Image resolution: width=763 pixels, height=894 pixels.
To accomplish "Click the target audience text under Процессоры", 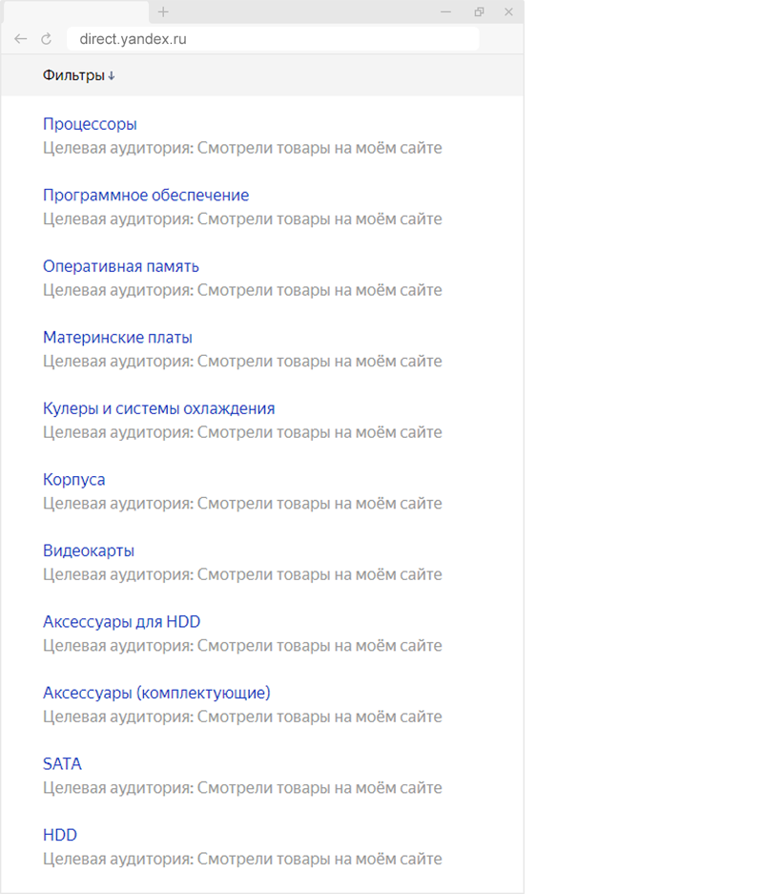I will point(242,148).
